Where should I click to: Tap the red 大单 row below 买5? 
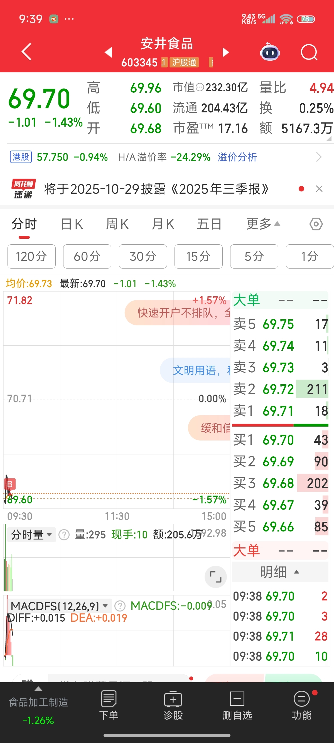click(280, 551)
